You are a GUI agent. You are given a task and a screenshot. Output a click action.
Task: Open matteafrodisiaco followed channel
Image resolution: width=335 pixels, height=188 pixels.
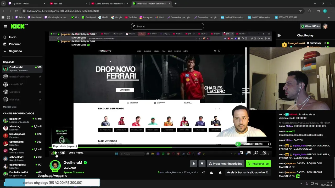pos(22,77)
